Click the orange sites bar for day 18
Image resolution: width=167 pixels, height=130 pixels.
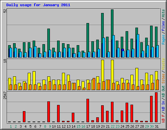coord(94,84)
